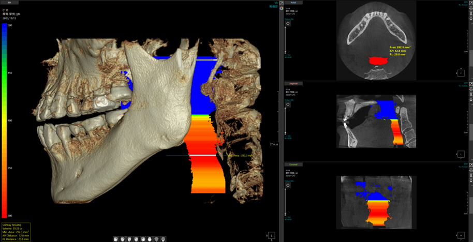Click the first skull orientation preset icon
Viewport: 473px width, 242px height.
(x=116, y=239)
